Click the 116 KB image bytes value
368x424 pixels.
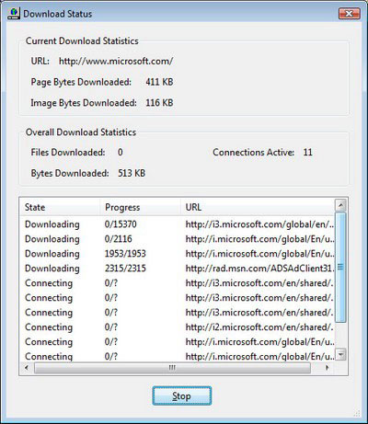[159, 103]
